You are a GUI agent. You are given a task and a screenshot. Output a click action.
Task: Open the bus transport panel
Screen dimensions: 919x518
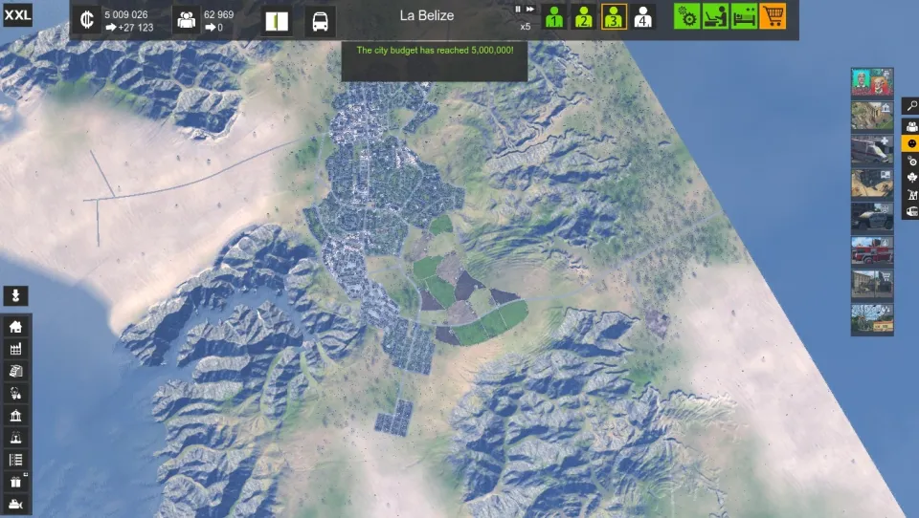point(321,20)
